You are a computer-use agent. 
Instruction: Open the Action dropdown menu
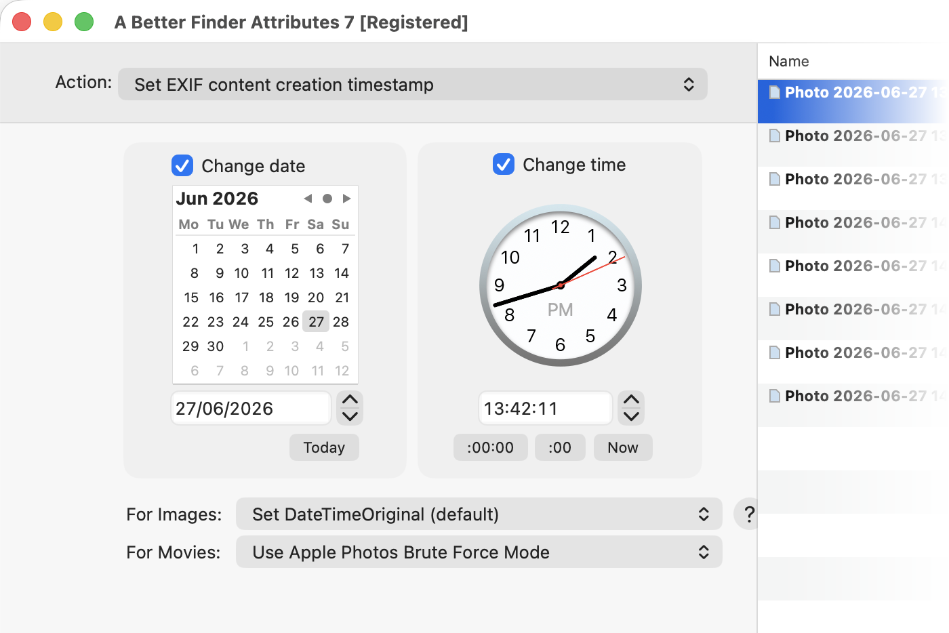click(x=413, y=84)
